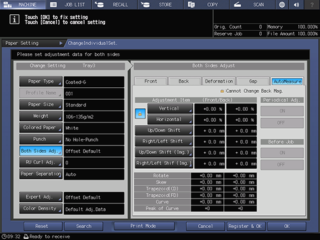Viewport: 320px width, 240px height.
Task: Click the lock icon beside Vertical/Horizontal
Action: pos(140,114)
